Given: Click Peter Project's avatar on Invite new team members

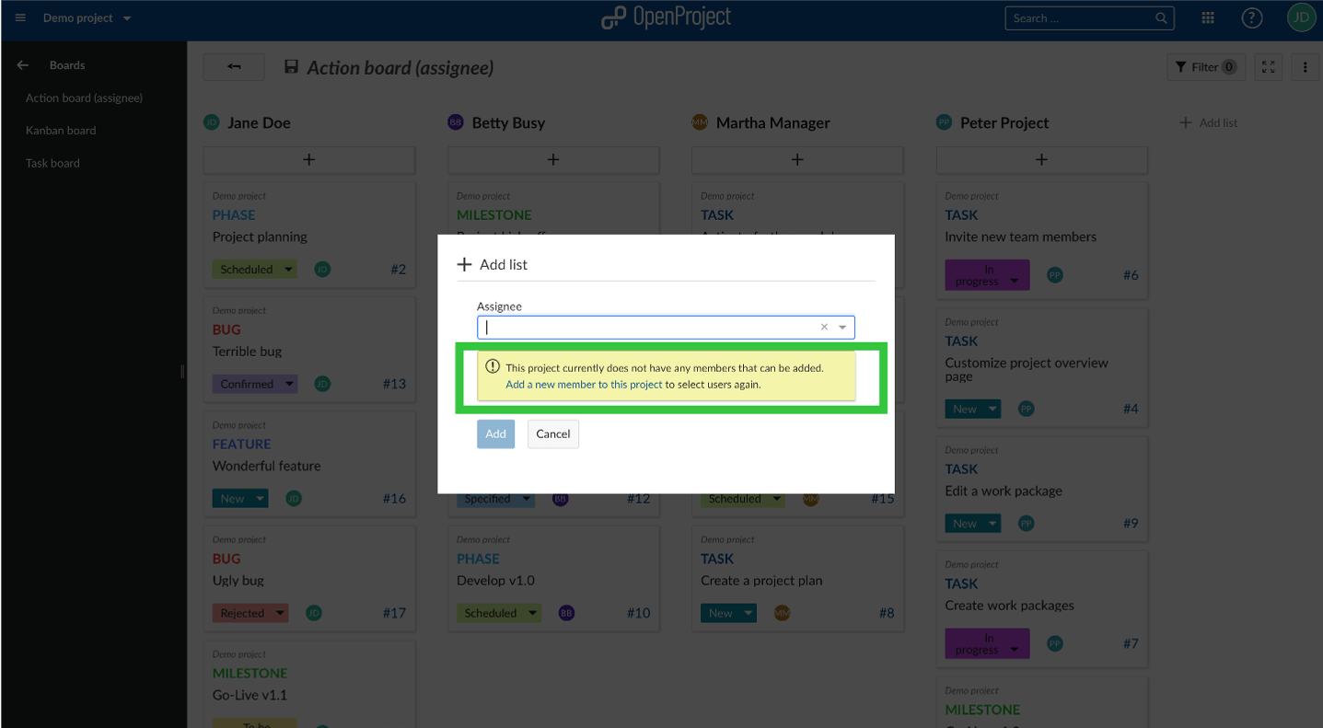Looking at the screenshot, I should (1055, 274).
